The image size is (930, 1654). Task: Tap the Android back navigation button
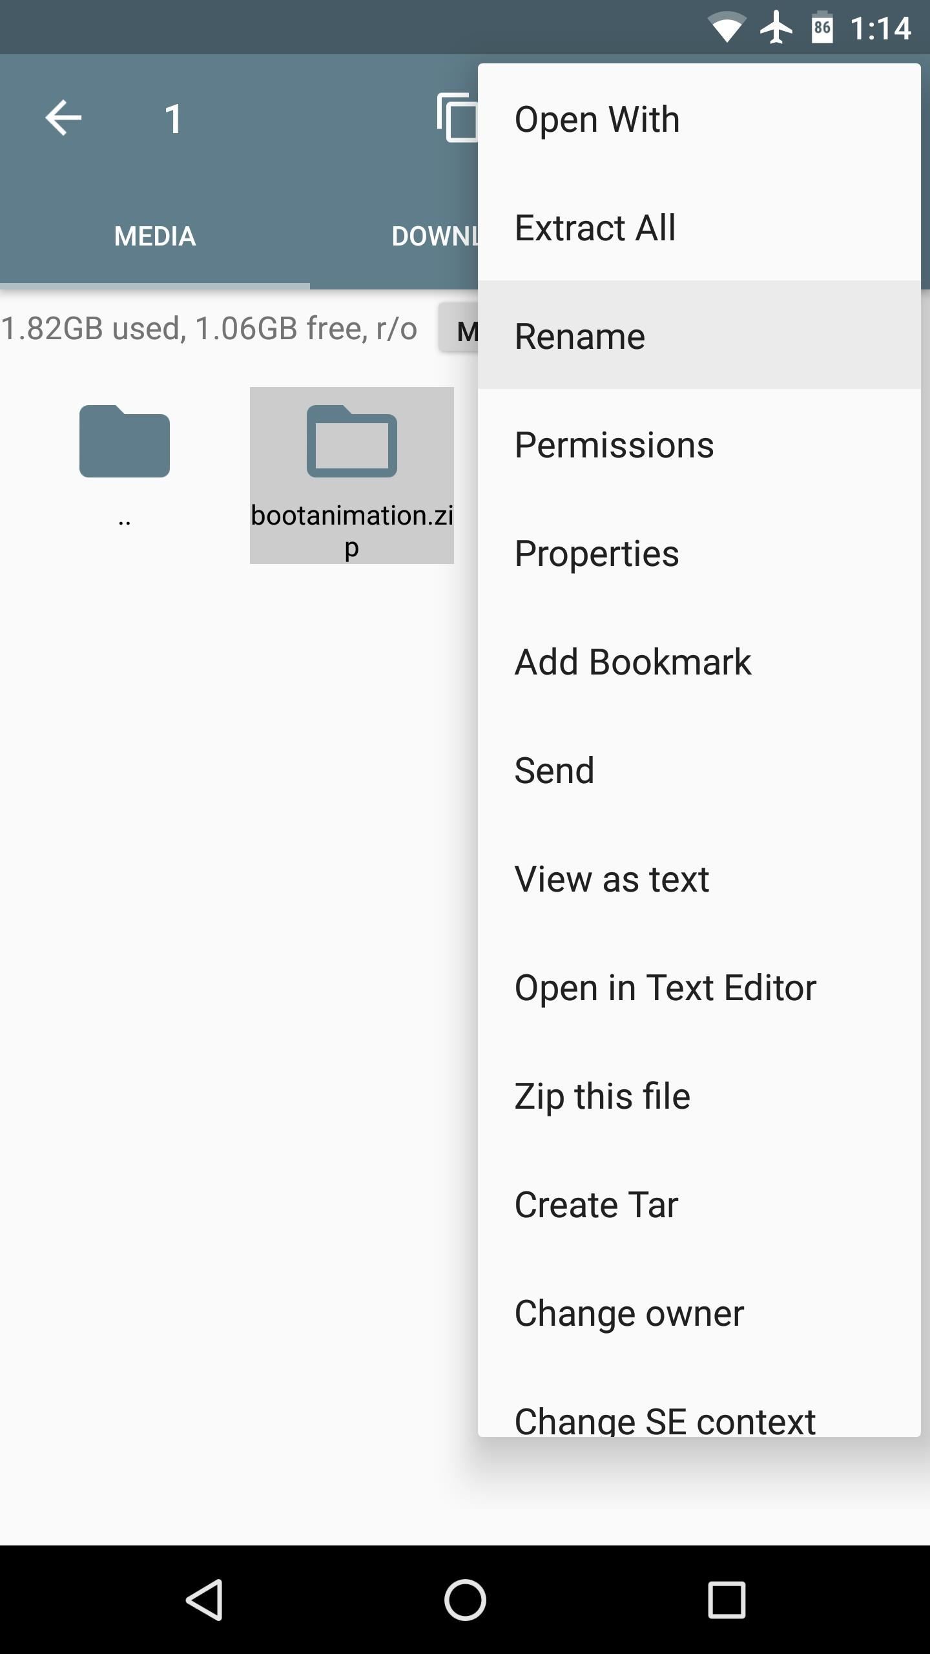pos(205,1600)
